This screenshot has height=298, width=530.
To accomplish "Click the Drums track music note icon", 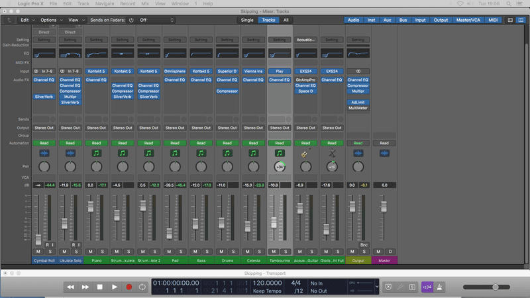I will [x=227, y=153].
